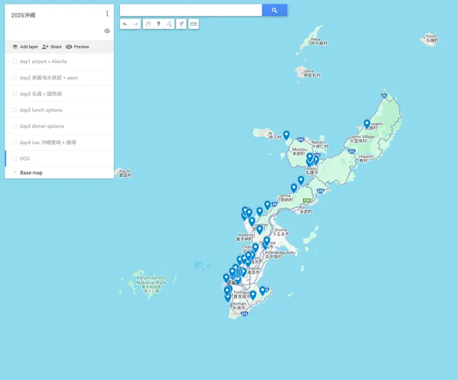Select the Draw a line tool
The width and height of the screenshot is (458, 380).
[169, 24]
